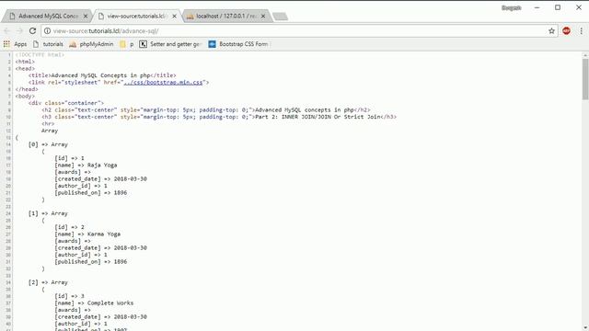Click the h3 line "Part 2: INNER JOIN/JOIN"

219,117
